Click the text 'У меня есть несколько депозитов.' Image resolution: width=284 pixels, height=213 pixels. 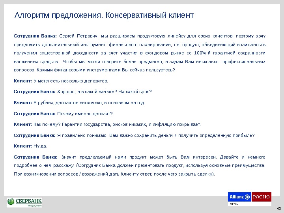(x=71, y=81)
